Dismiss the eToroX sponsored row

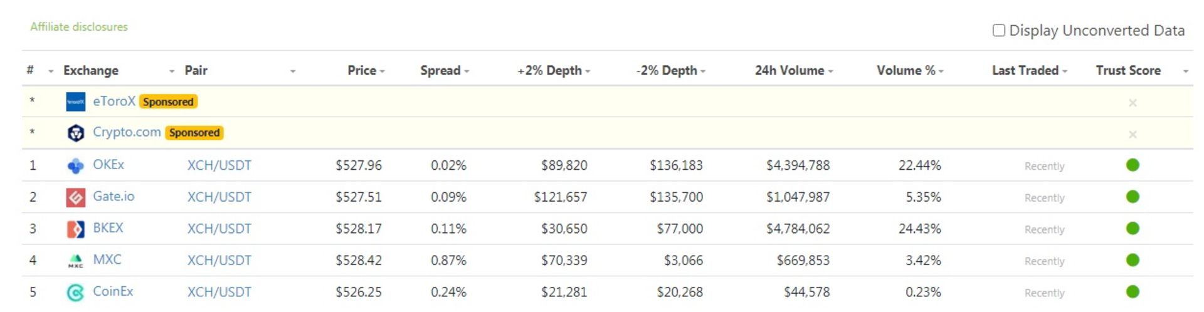[1133, 103]
